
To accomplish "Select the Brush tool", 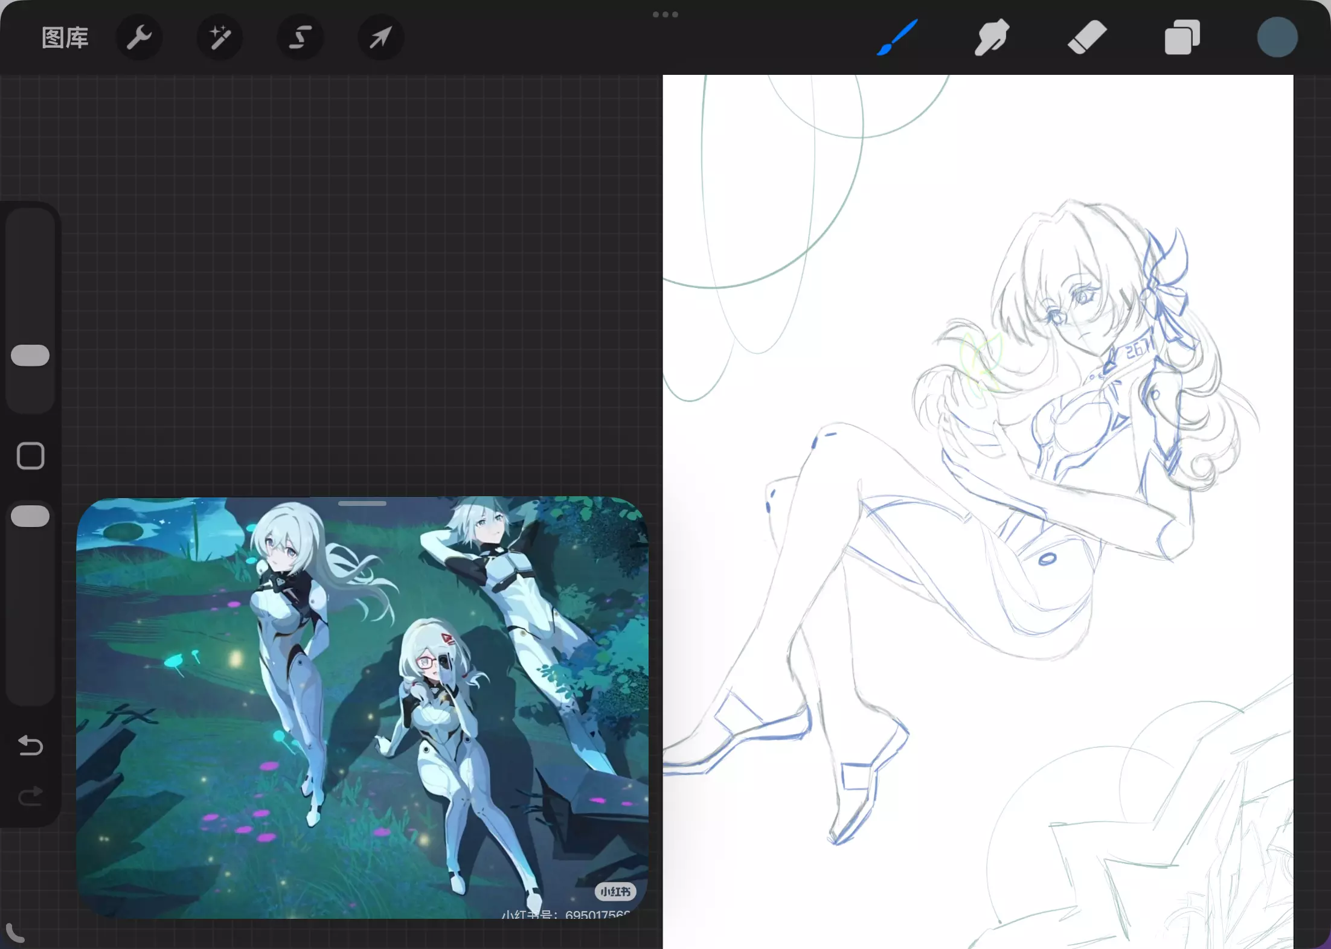I will point(898,37).
